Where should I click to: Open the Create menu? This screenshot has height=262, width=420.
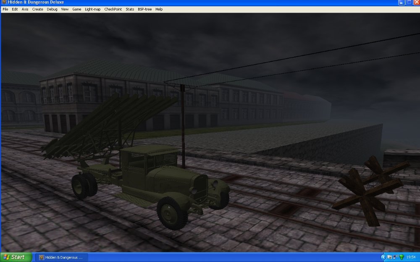[37, 9]
